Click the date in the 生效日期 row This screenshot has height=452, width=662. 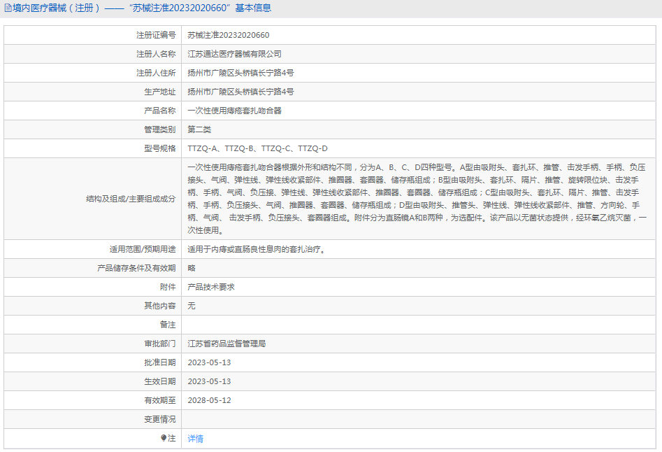click(210, 381)
